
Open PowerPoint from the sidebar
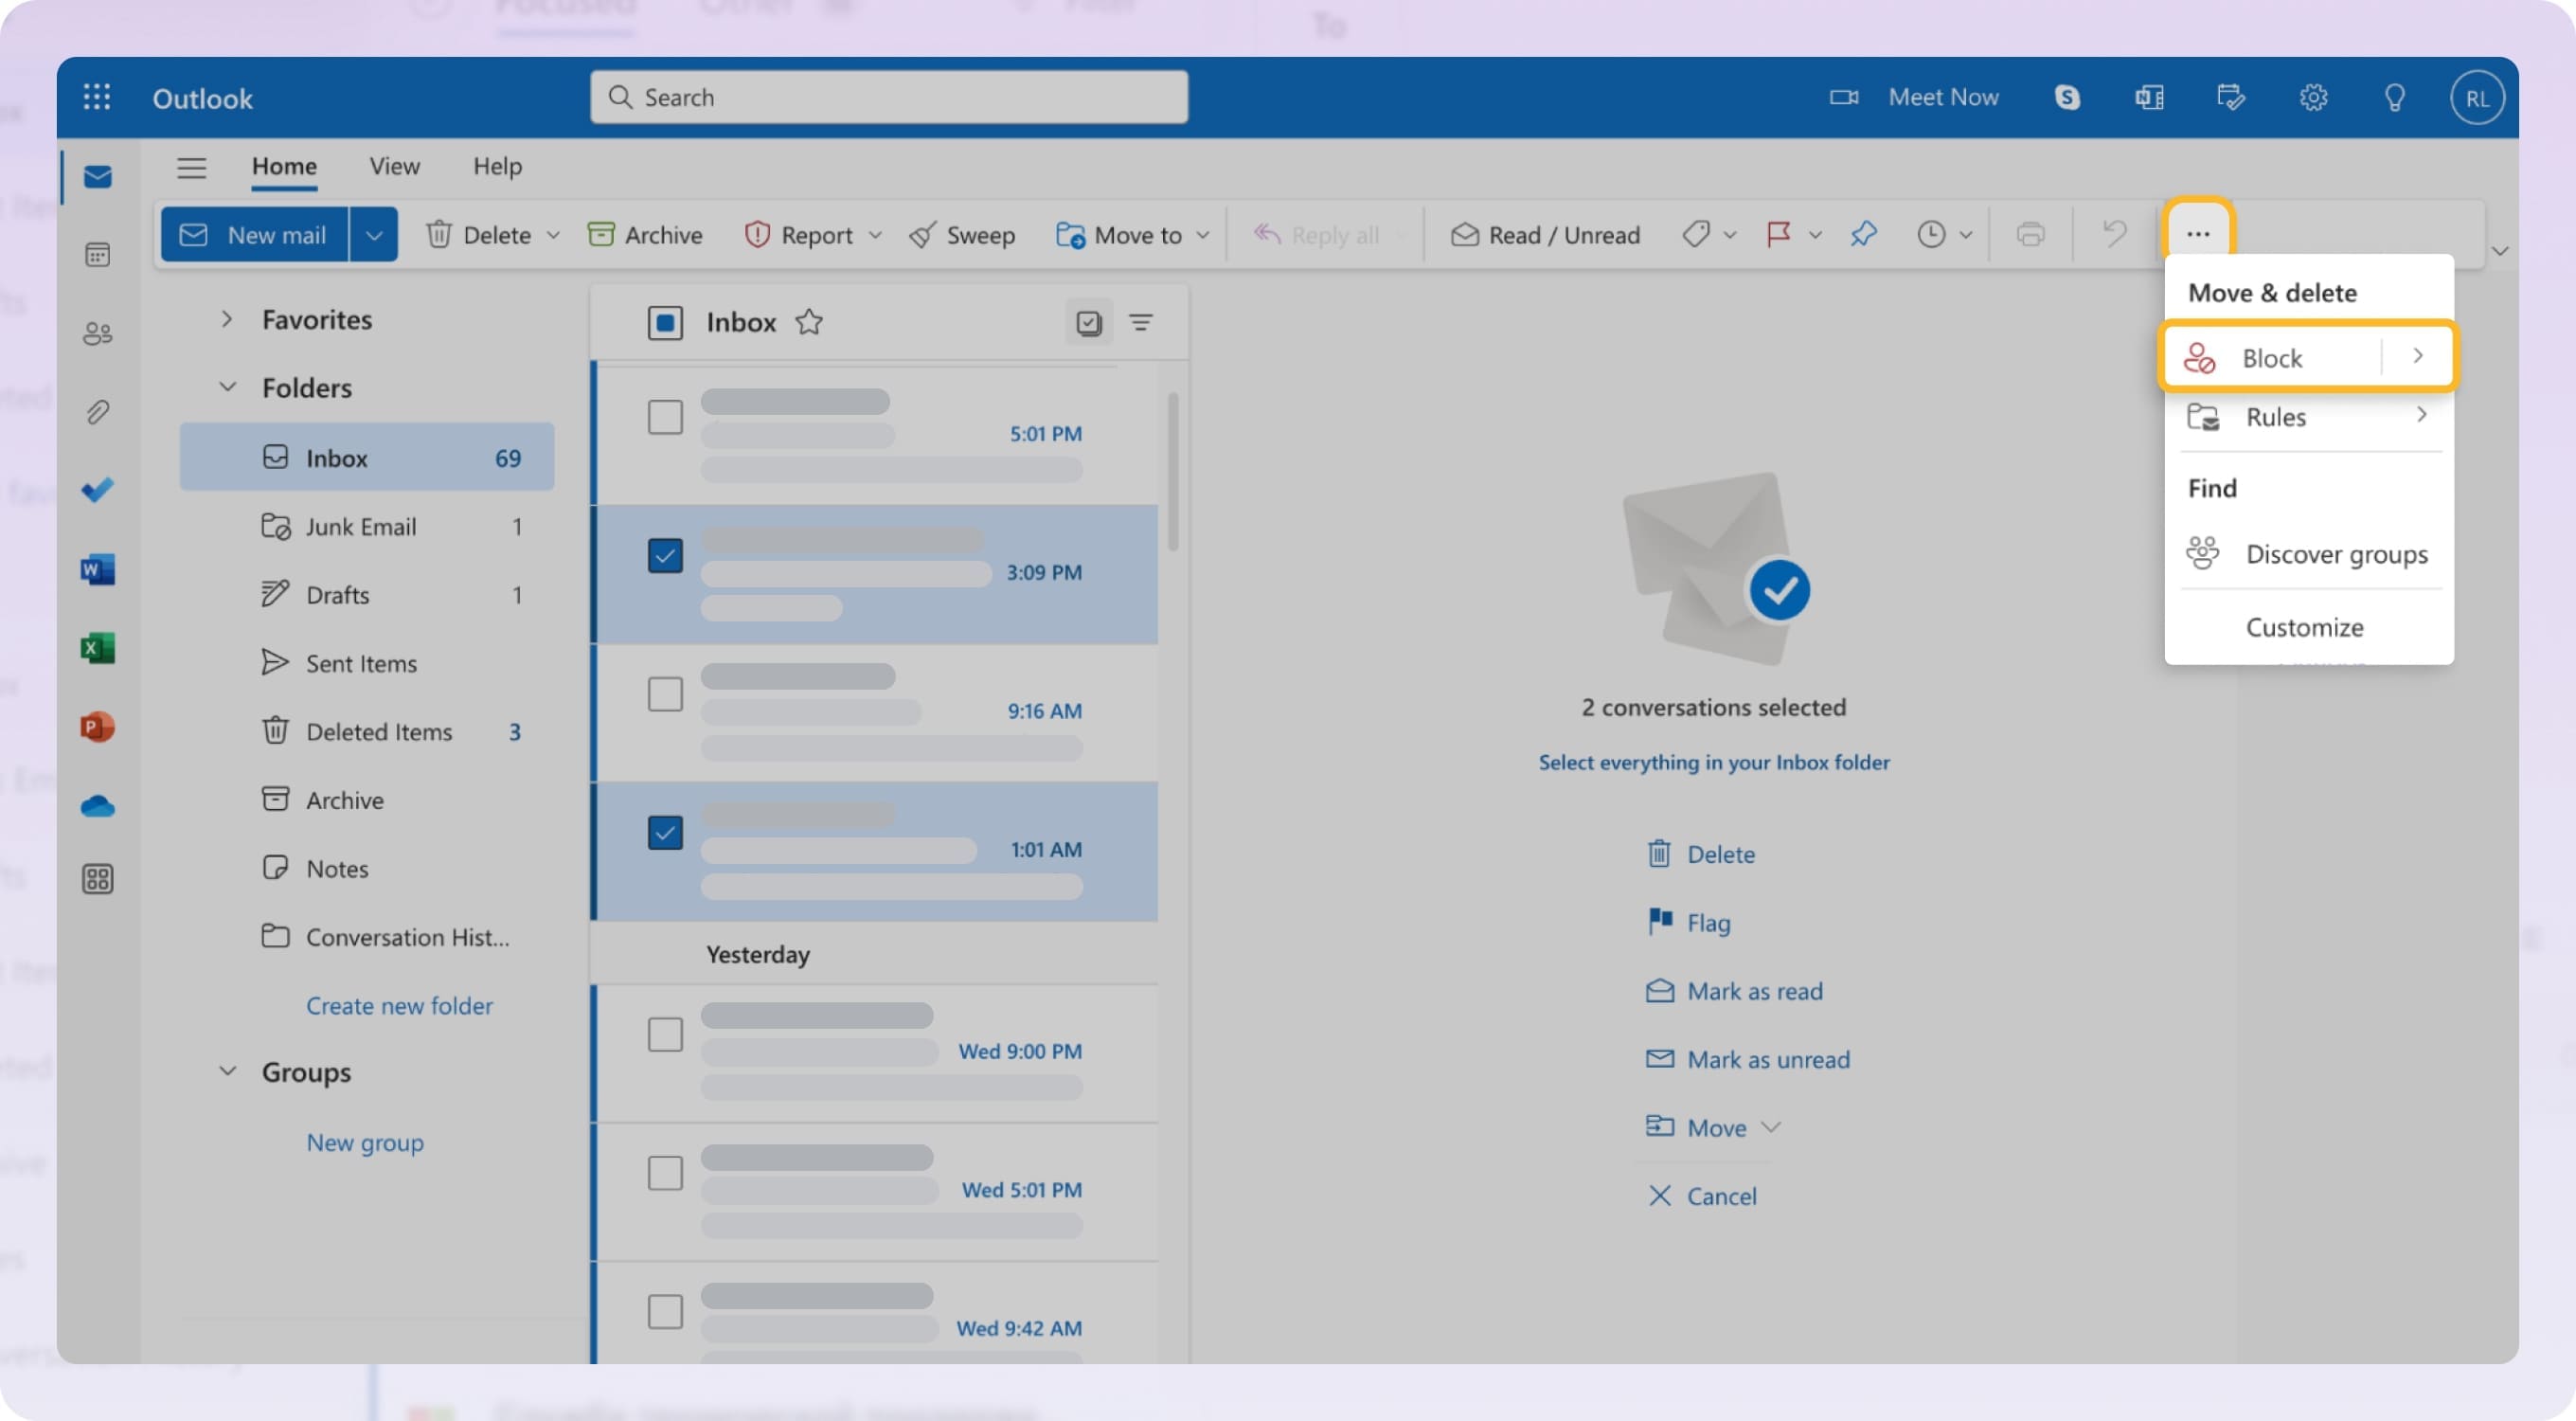coord(97,727)
